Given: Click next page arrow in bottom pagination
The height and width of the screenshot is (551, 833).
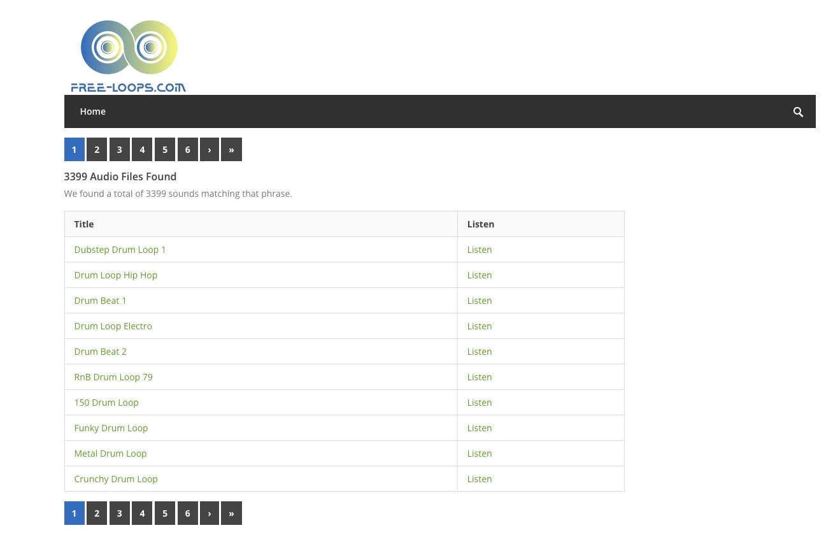Looking at the screenshot, I should [x=210, y=513].
